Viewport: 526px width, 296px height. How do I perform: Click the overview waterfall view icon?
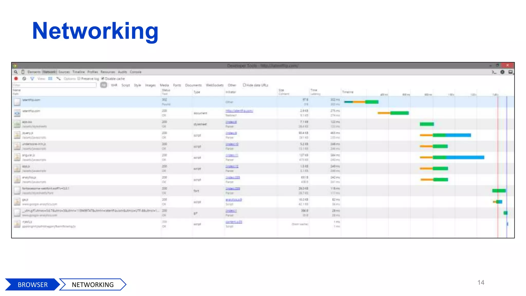point(59,79)
